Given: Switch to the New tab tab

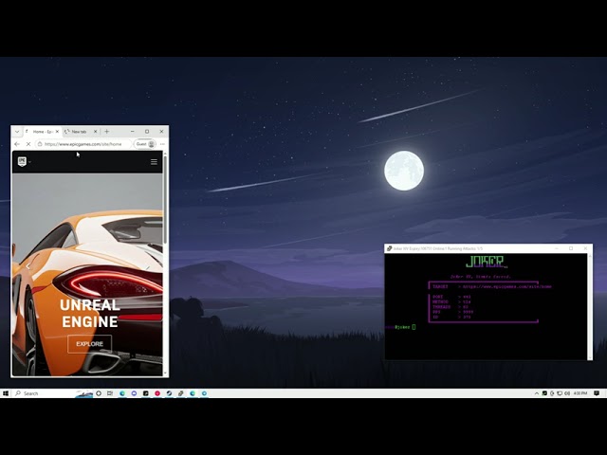Looking at the screenshot, I should (79, 132).
